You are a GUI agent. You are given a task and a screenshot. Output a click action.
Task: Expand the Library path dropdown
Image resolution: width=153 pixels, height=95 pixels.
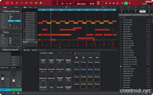click(x=150, y=15)
